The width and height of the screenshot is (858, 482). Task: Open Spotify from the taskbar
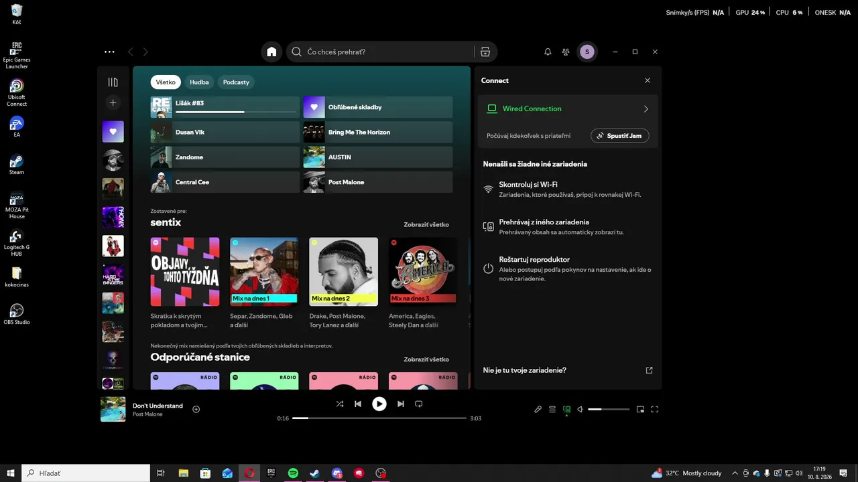[x=293, y=473]
